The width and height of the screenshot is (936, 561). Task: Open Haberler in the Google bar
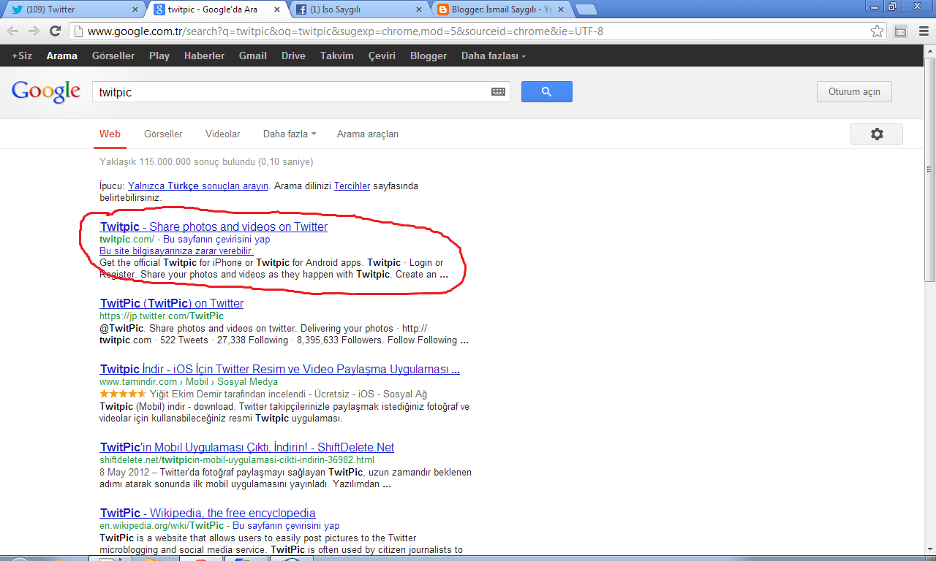coord(204,56)
